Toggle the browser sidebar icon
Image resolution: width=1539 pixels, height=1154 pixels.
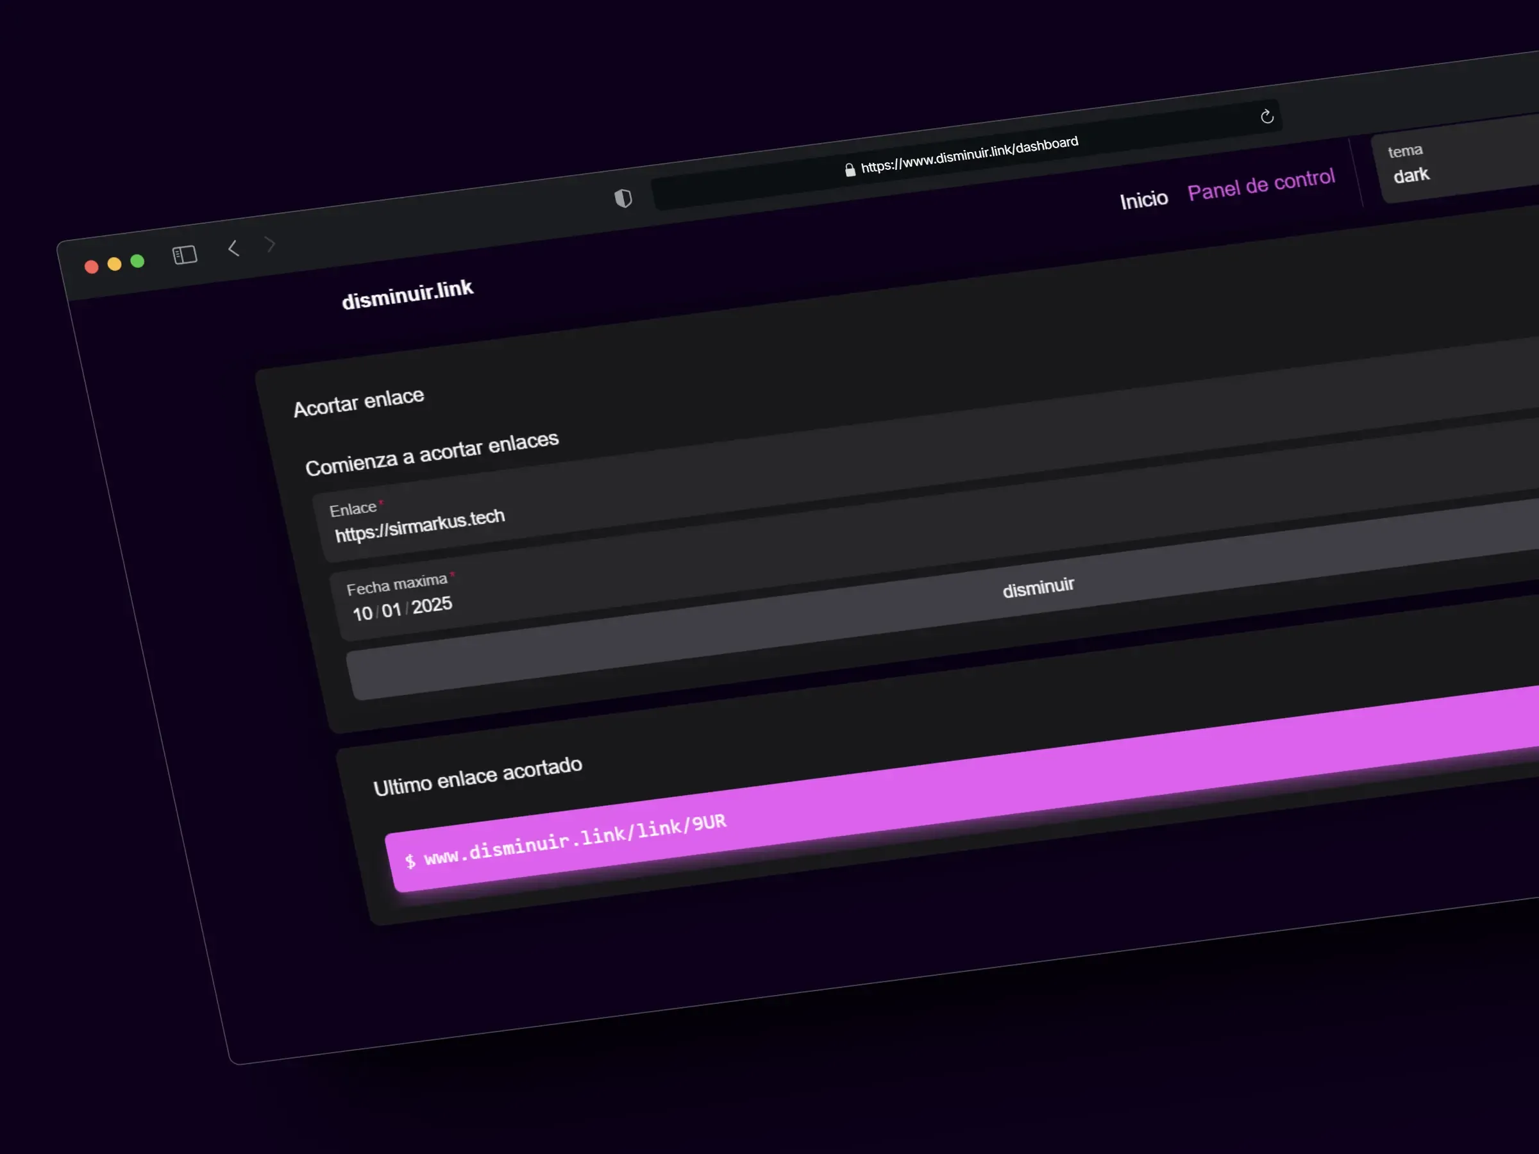coord(185,255)
